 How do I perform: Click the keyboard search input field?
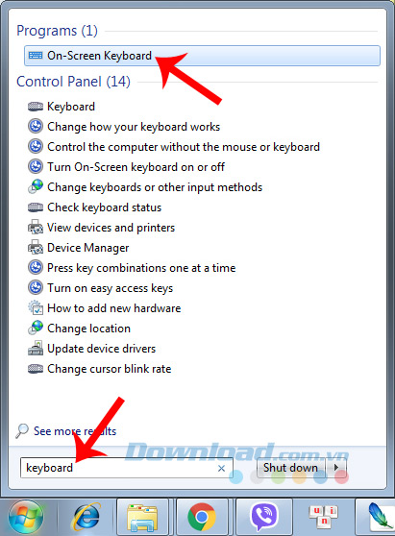tap(127, 468)
